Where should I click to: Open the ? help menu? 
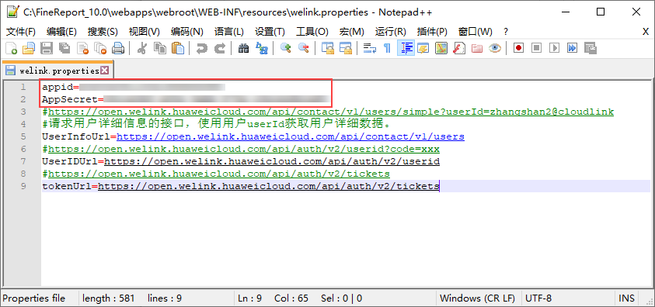tap(506, 32)
